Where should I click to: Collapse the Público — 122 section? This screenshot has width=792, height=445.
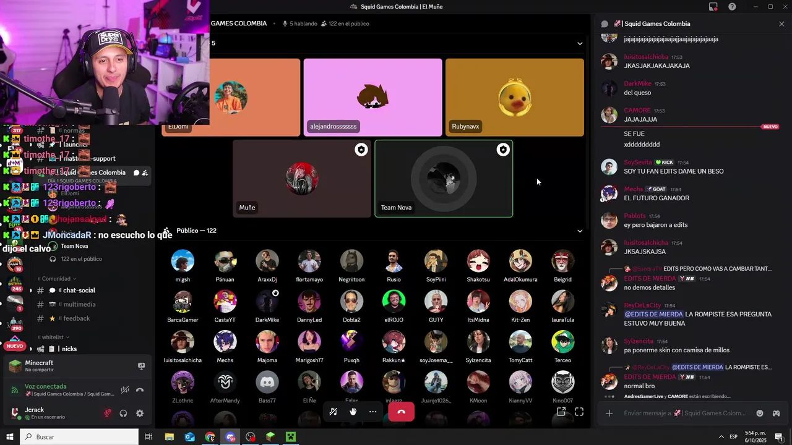click(580, 231)
